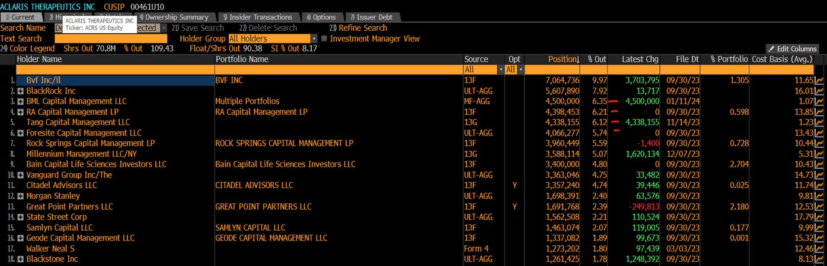Expand the State Street Corp row
This screenshot has height=266, width=827.
[21, 217]
